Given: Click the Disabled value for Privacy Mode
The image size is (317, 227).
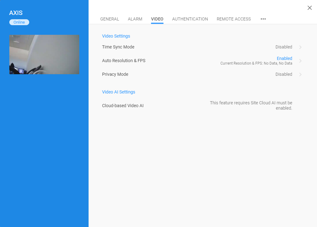Looking at the screenshot, I should click(x=284, y=74).
